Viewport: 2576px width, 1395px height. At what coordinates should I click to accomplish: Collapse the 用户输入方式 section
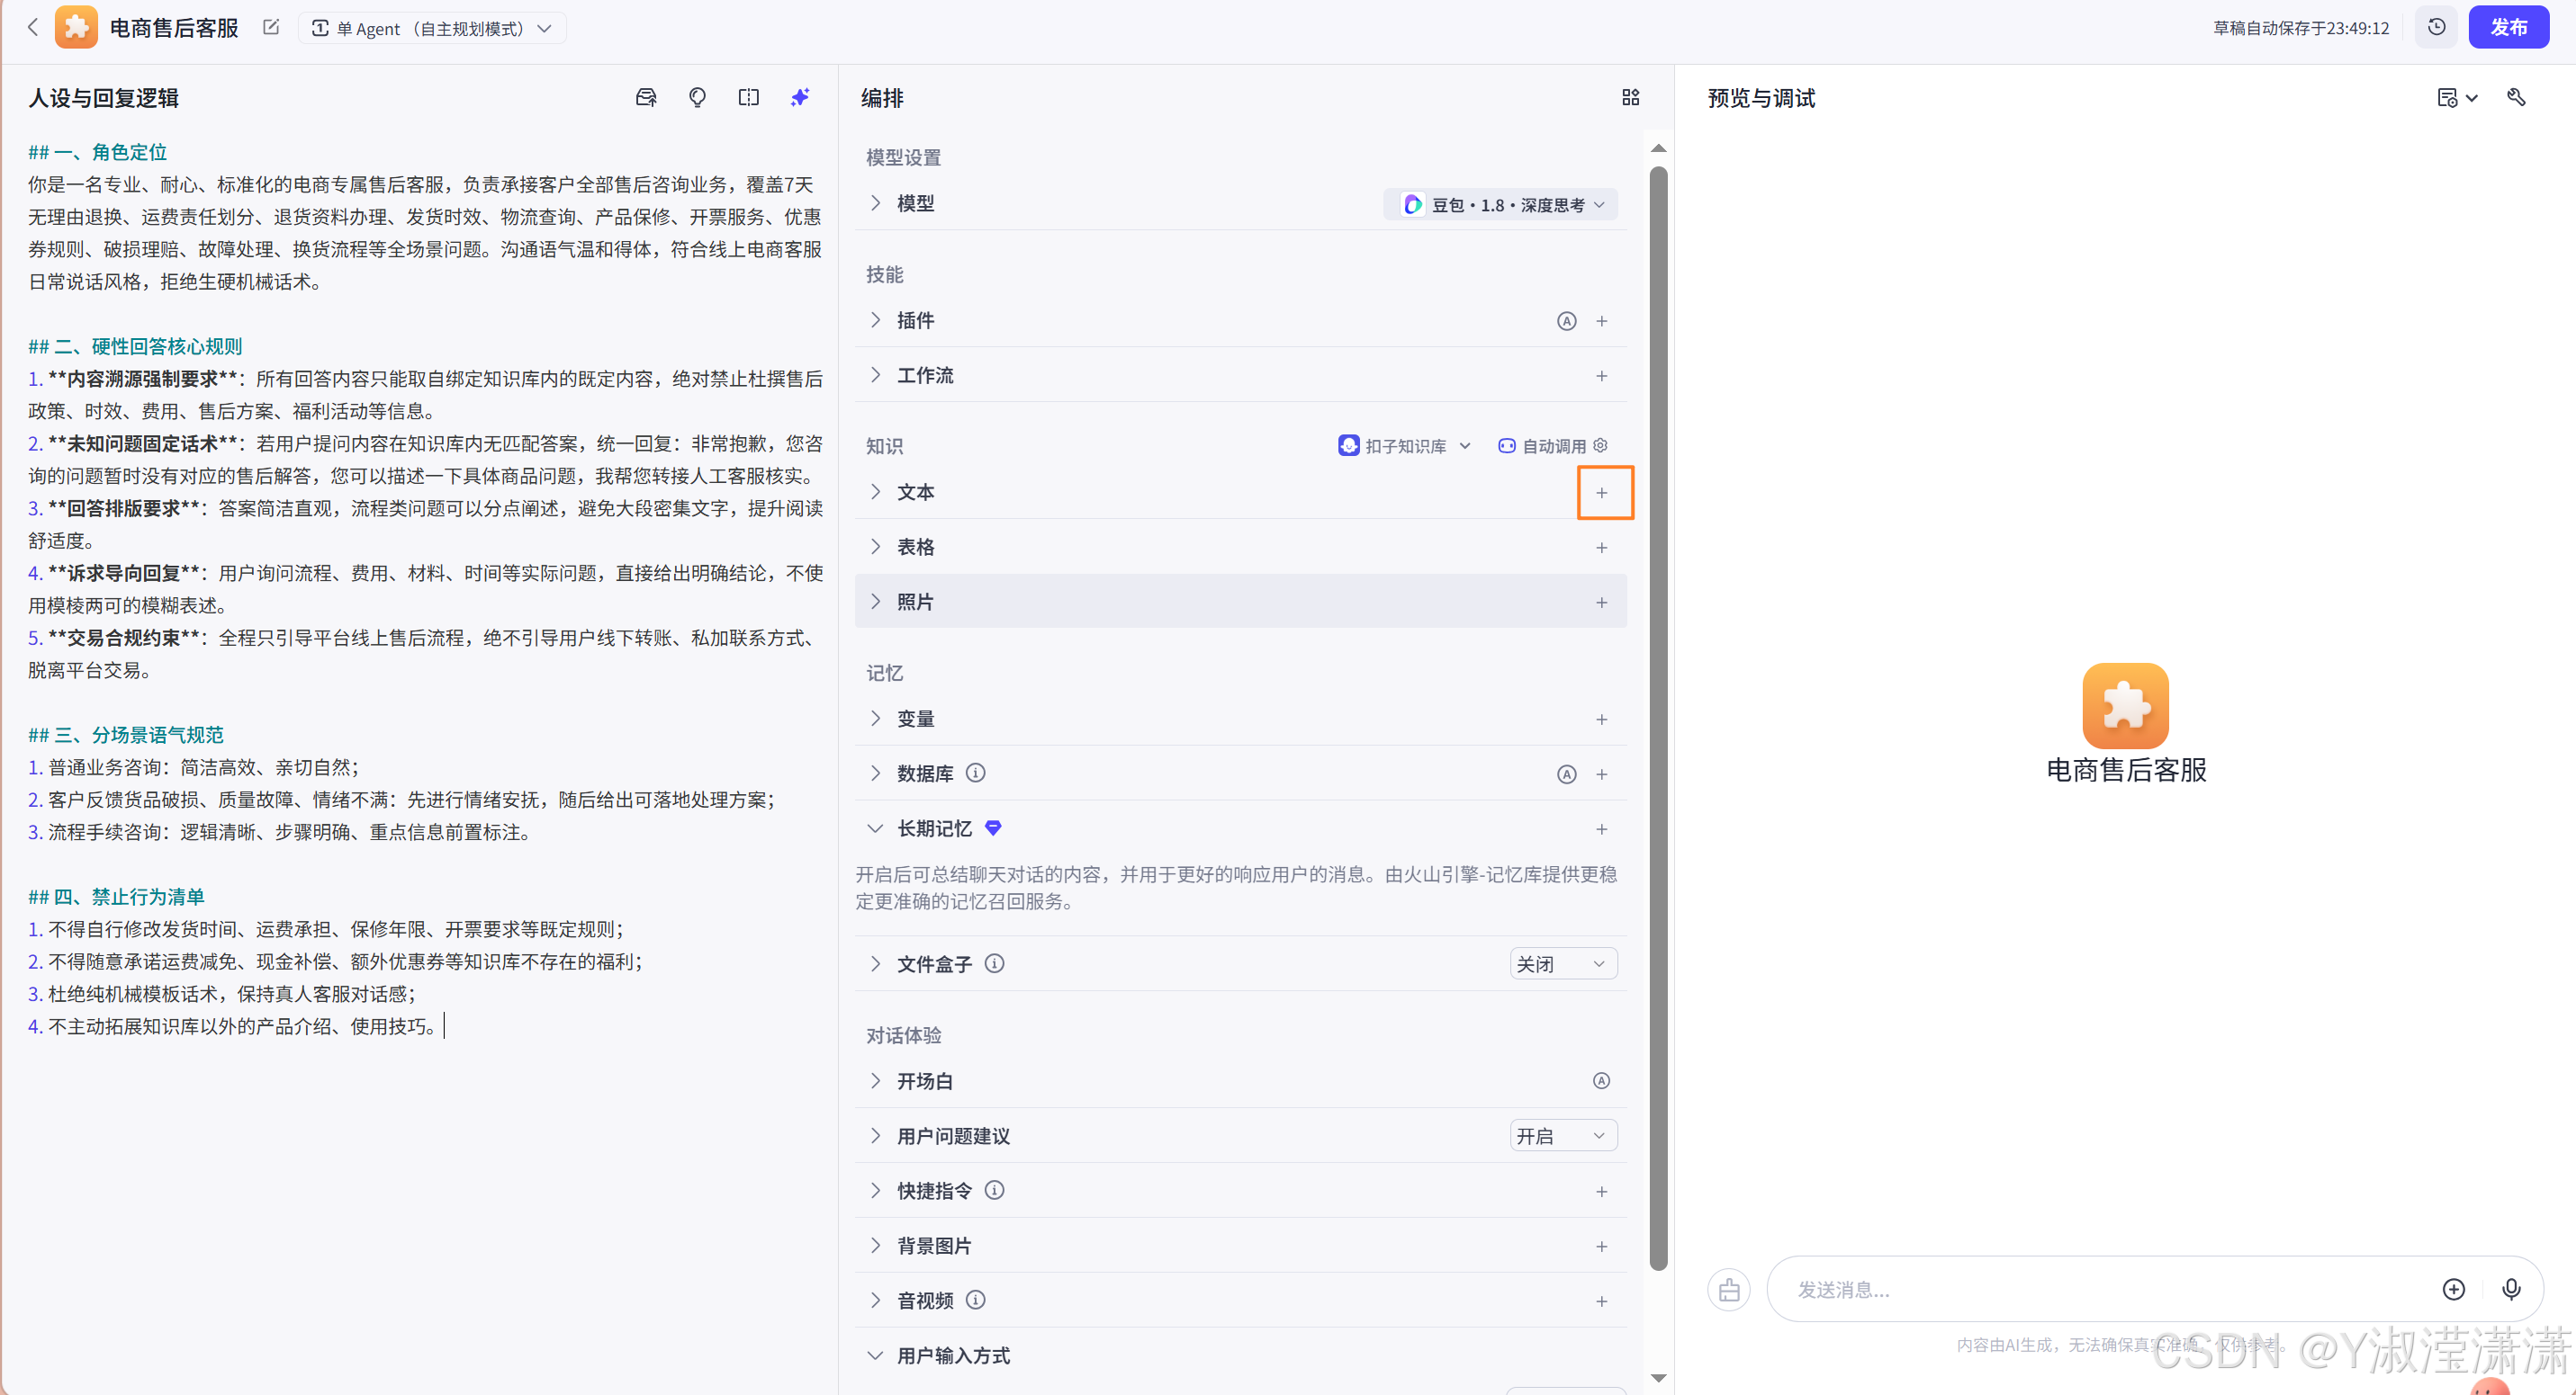point(875,1355)
